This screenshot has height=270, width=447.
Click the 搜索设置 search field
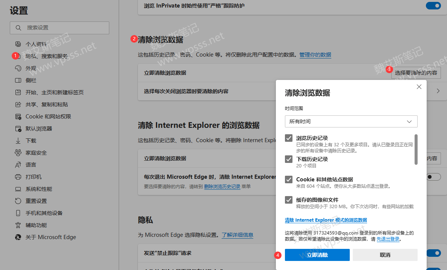[x=60, y=28]
